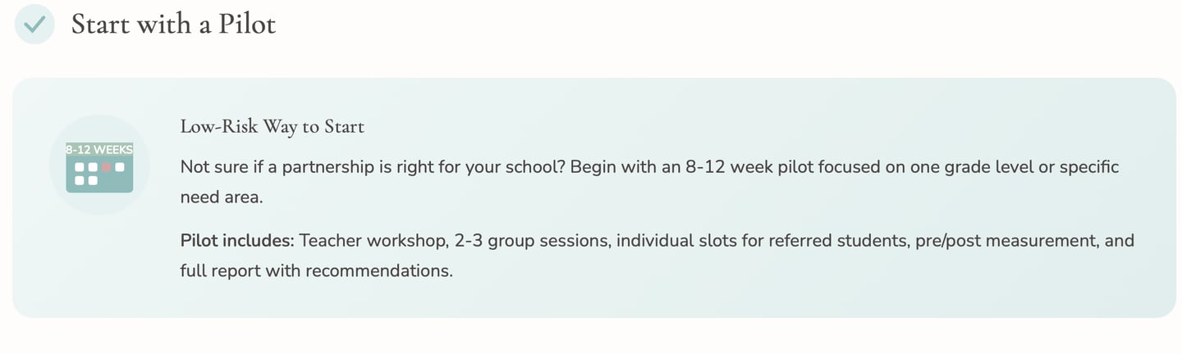
Task: Click the 8-12 WEEKS label atop the calendar
Action: tap(99, 149)
